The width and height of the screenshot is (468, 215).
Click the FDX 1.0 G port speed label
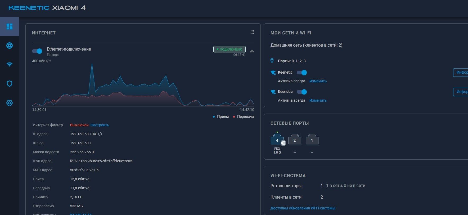click(x=277, y=151)
